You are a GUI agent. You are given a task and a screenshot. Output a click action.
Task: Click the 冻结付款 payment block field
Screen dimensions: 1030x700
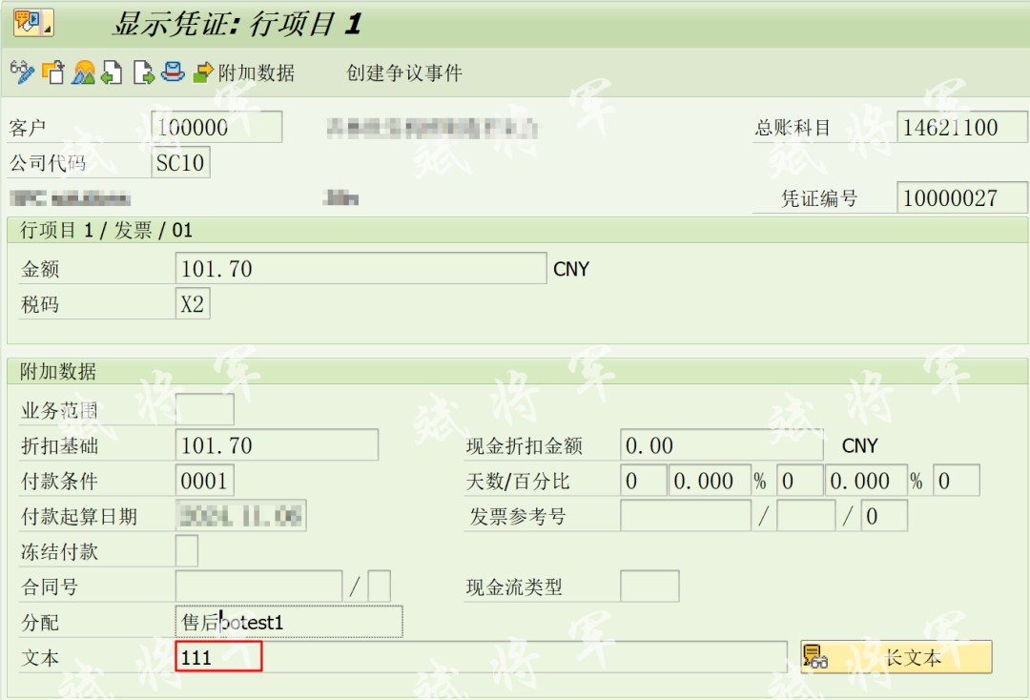click(x=187, y=551)
